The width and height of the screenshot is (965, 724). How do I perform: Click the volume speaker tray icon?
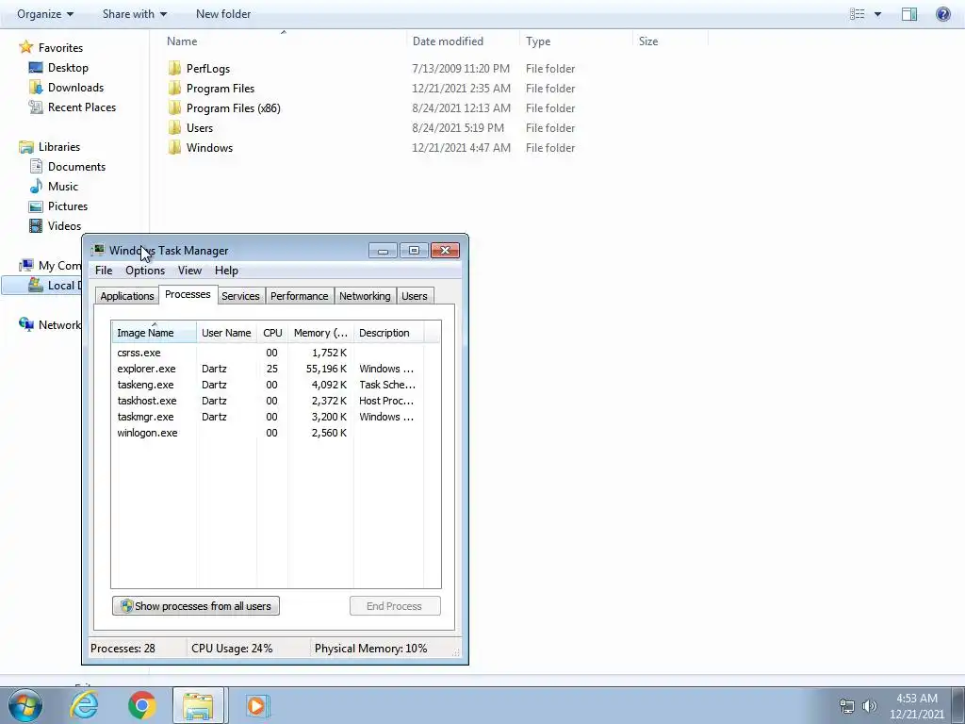(869, 706)
